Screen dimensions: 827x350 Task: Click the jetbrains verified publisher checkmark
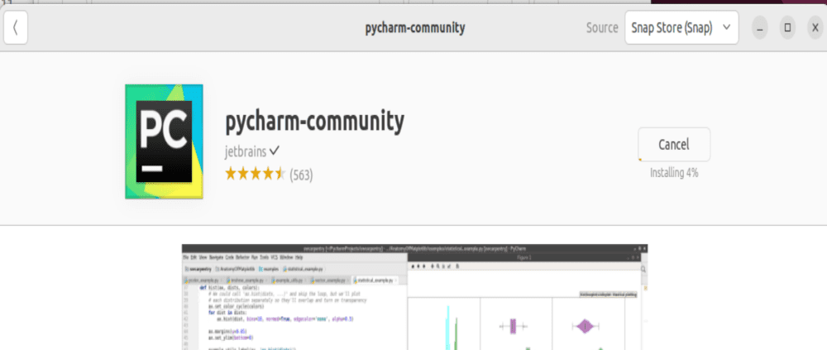[275, 151]
